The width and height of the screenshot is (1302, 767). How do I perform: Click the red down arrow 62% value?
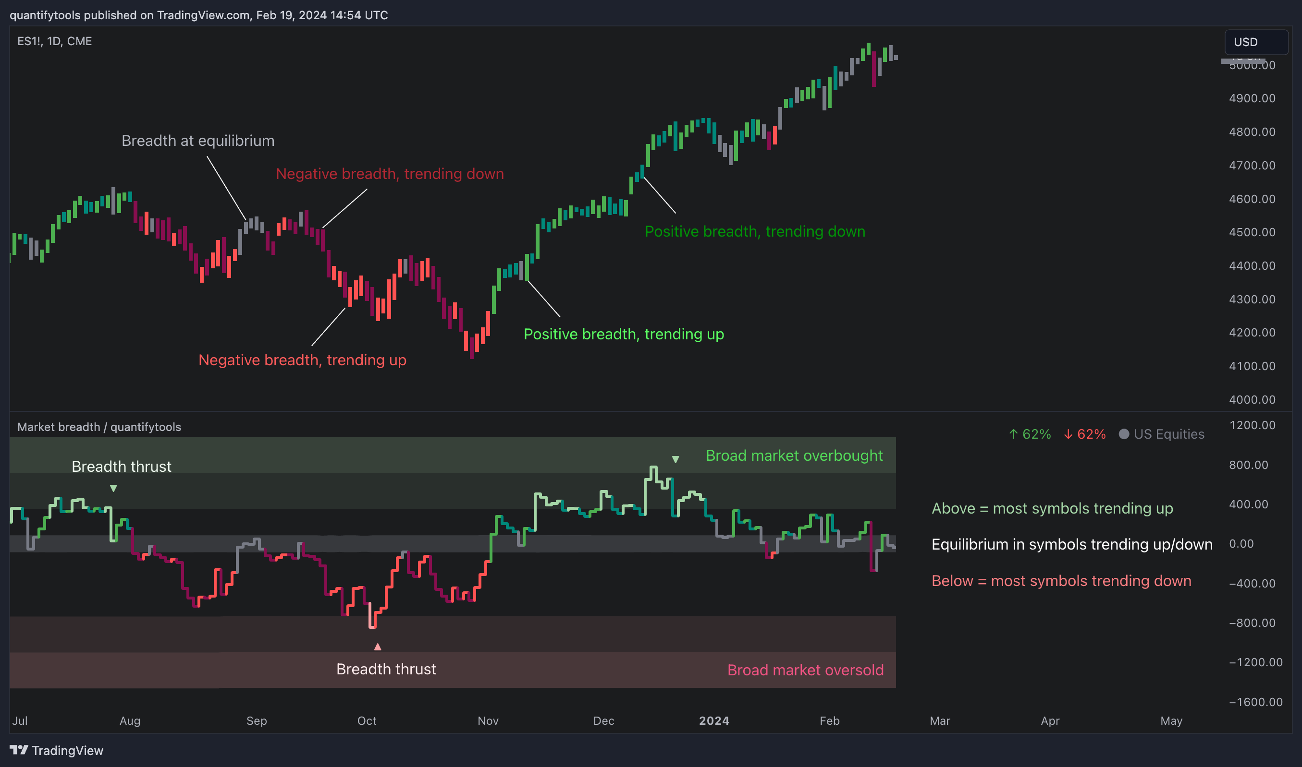click(1084, 434)
